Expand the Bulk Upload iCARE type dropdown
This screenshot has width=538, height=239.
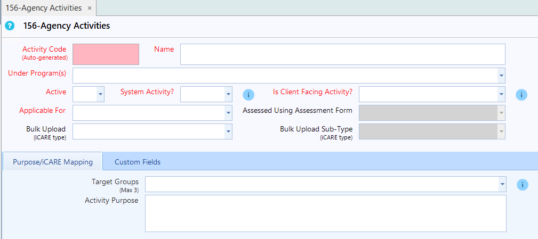228,131
